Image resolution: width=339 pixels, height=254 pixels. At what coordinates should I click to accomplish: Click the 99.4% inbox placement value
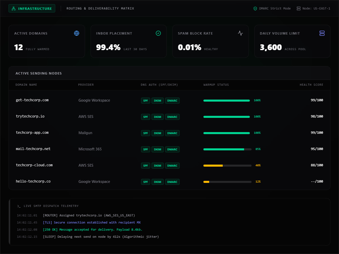point(108,47)
